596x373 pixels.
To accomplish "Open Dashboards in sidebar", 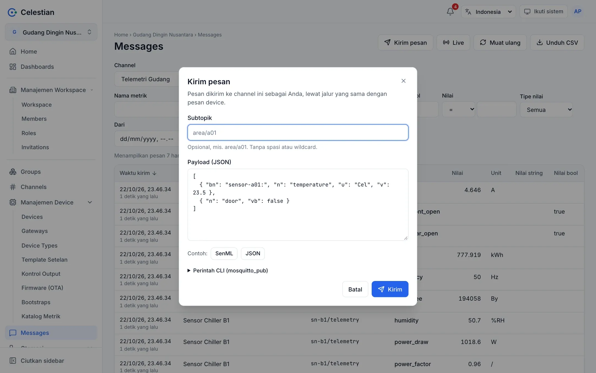I will (51, 67).
